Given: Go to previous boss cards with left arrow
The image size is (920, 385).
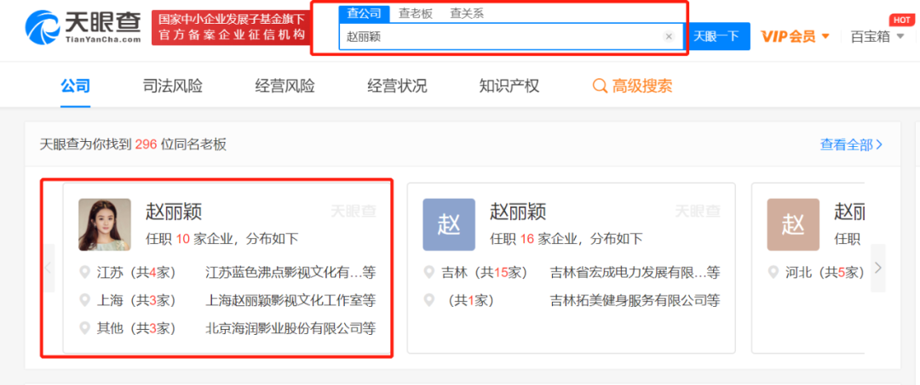Looking at the screenshot, I should tap(49, 268).
